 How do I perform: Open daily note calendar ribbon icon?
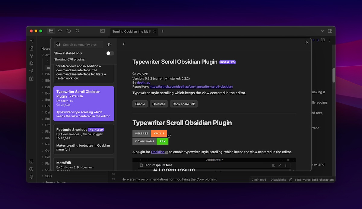click(31, 79)
